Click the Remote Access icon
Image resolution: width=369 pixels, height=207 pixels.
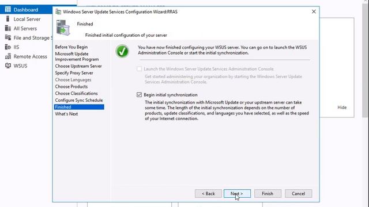tap(7, 56)
